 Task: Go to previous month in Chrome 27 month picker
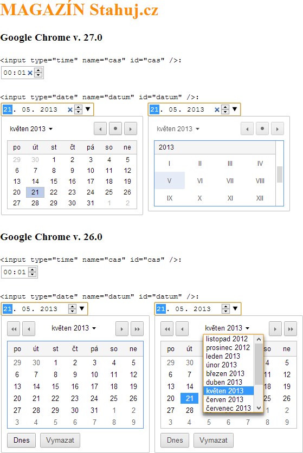[247, 128]
